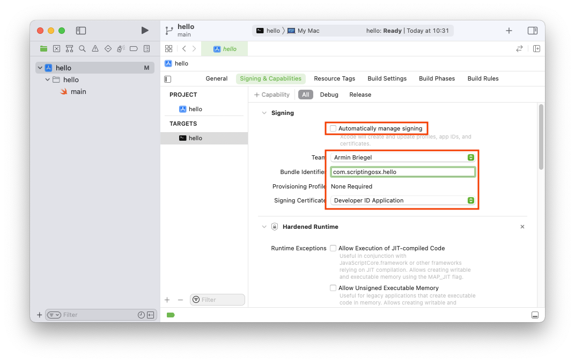Image resolution: width=575 pixels, height=362 pixels.
Task: Add new file in navigator footer
Action: pos(39,315)
